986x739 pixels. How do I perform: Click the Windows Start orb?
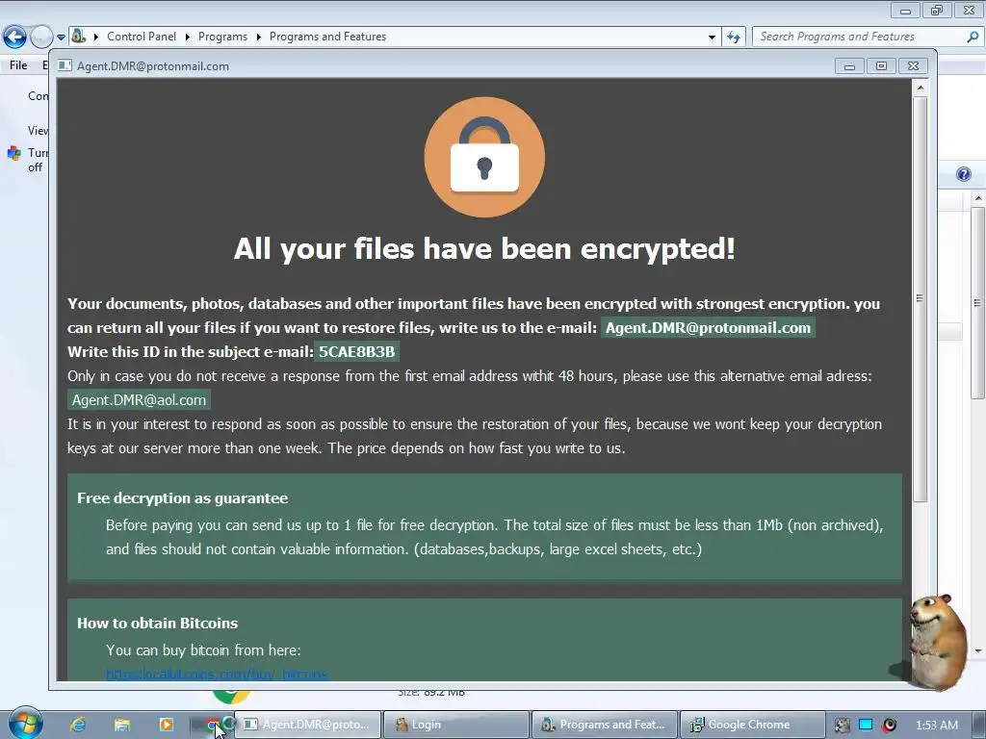[x=25, y=724]
